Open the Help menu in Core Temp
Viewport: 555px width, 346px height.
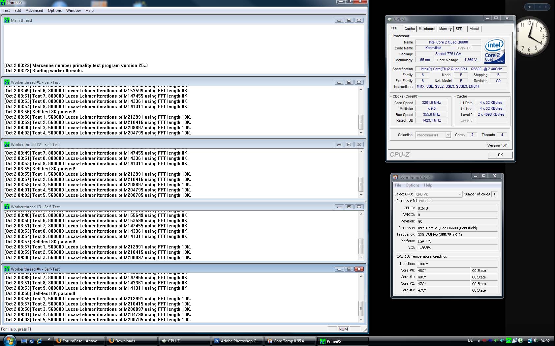click(x=428, y=185)
